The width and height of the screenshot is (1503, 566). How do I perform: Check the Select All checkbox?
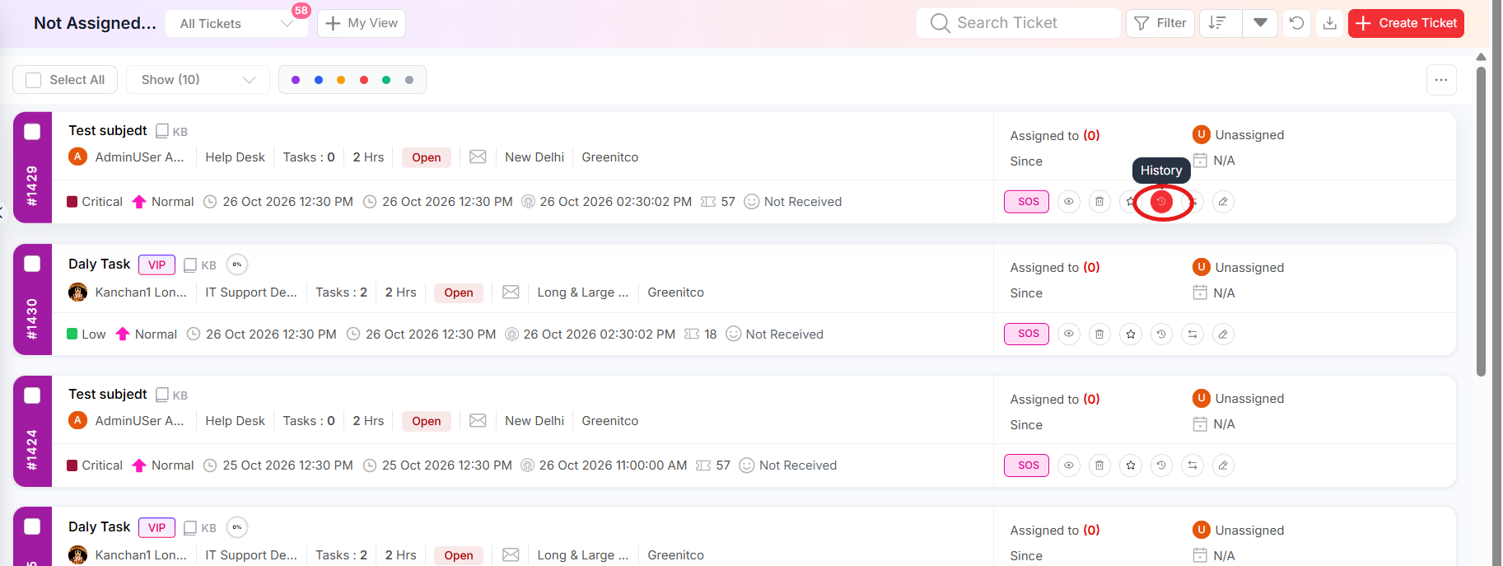coord(34,80)
